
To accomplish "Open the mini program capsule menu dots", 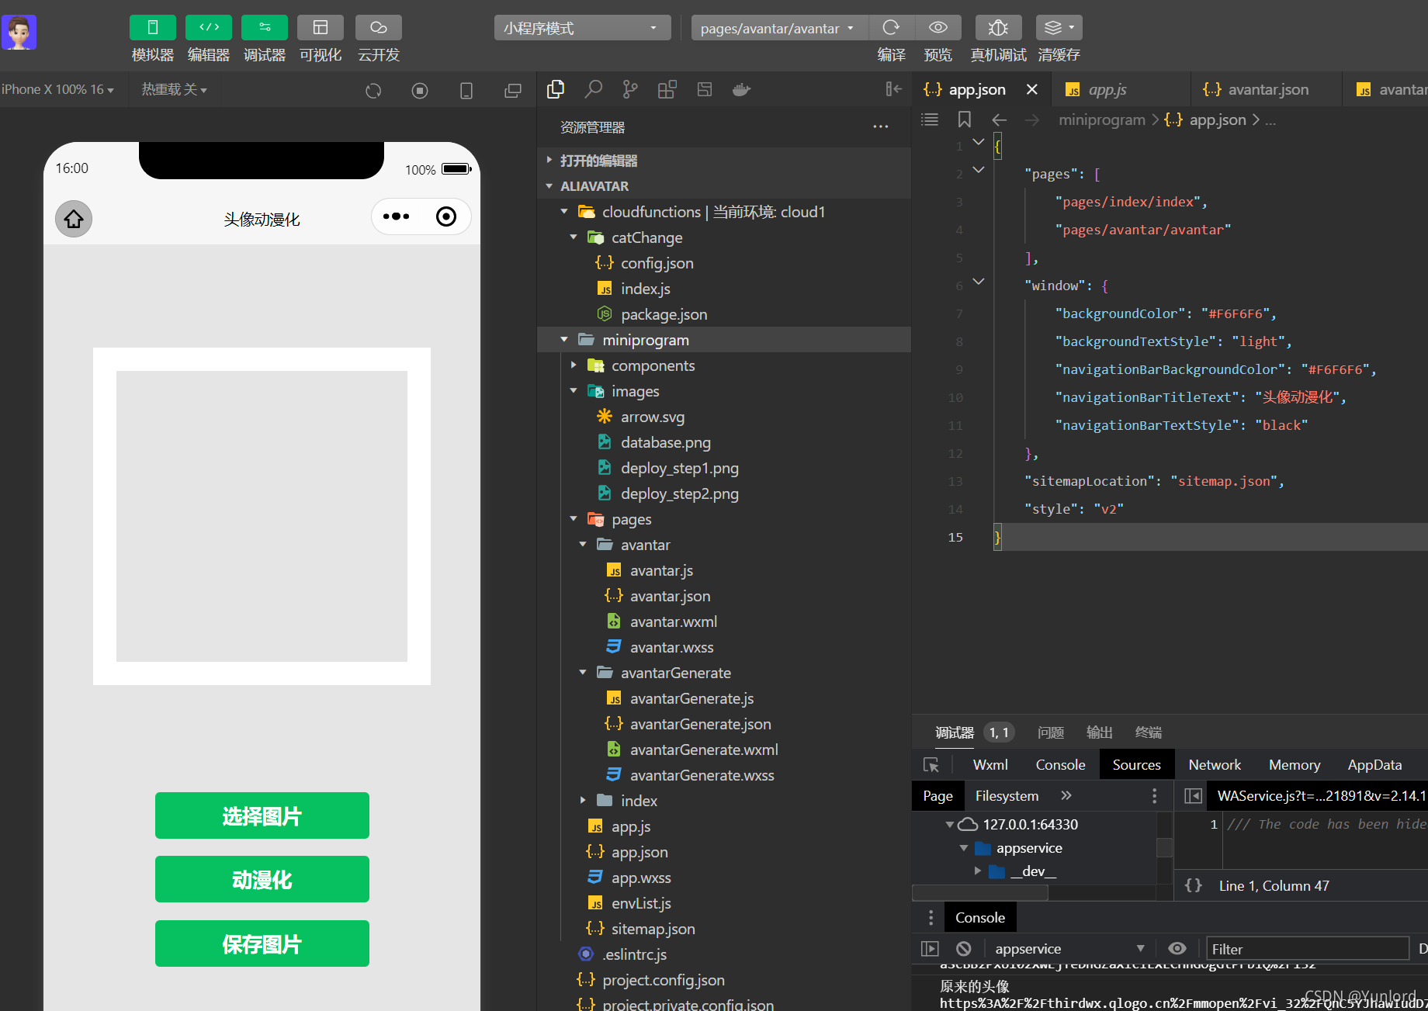I will (x=396, y=216).
